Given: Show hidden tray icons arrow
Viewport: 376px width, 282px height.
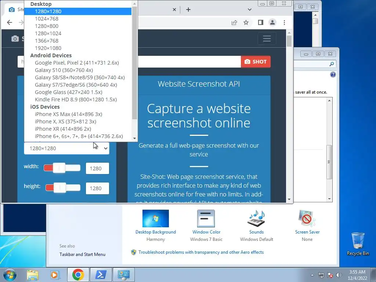Looking at the screenshot, I should pos(312,275).
